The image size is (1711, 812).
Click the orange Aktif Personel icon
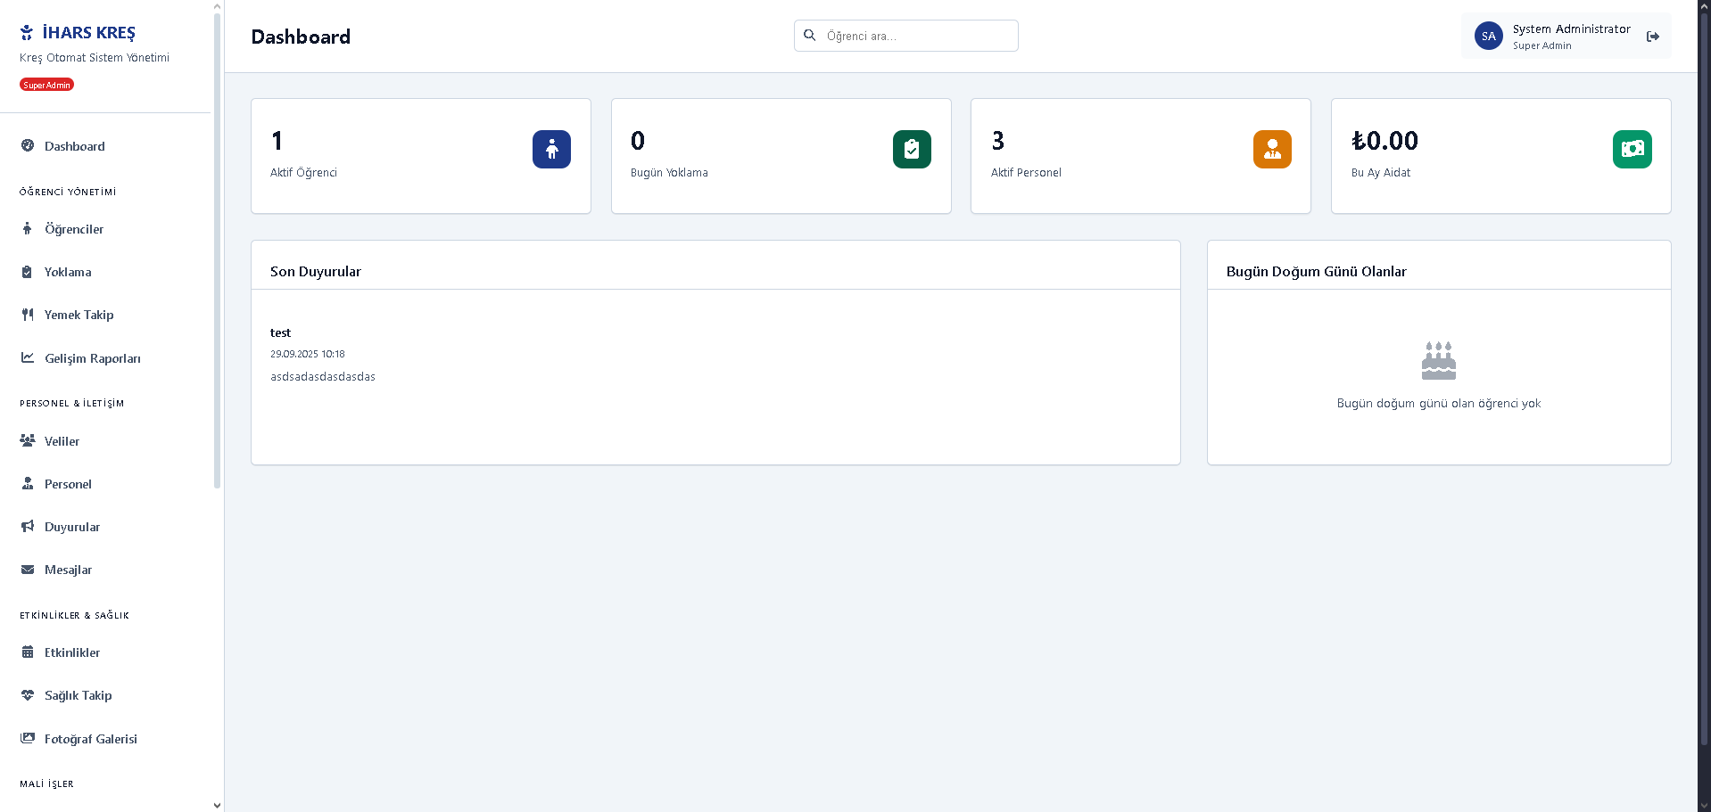(x=1271, y=150)
